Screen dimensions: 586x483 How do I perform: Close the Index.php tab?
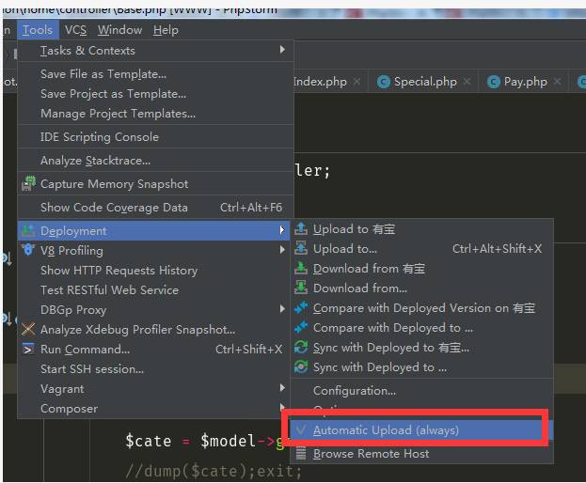tap(356, 81)
